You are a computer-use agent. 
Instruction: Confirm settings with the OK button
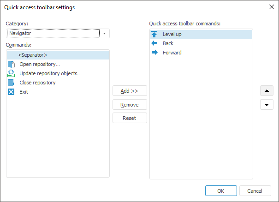click(221, 191)
